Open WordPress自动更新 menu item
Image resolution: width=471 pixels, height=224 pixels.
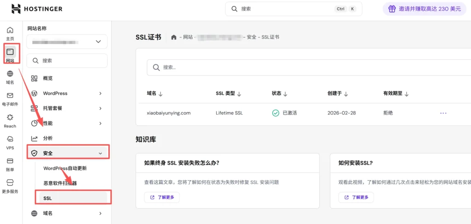point(65,168)
